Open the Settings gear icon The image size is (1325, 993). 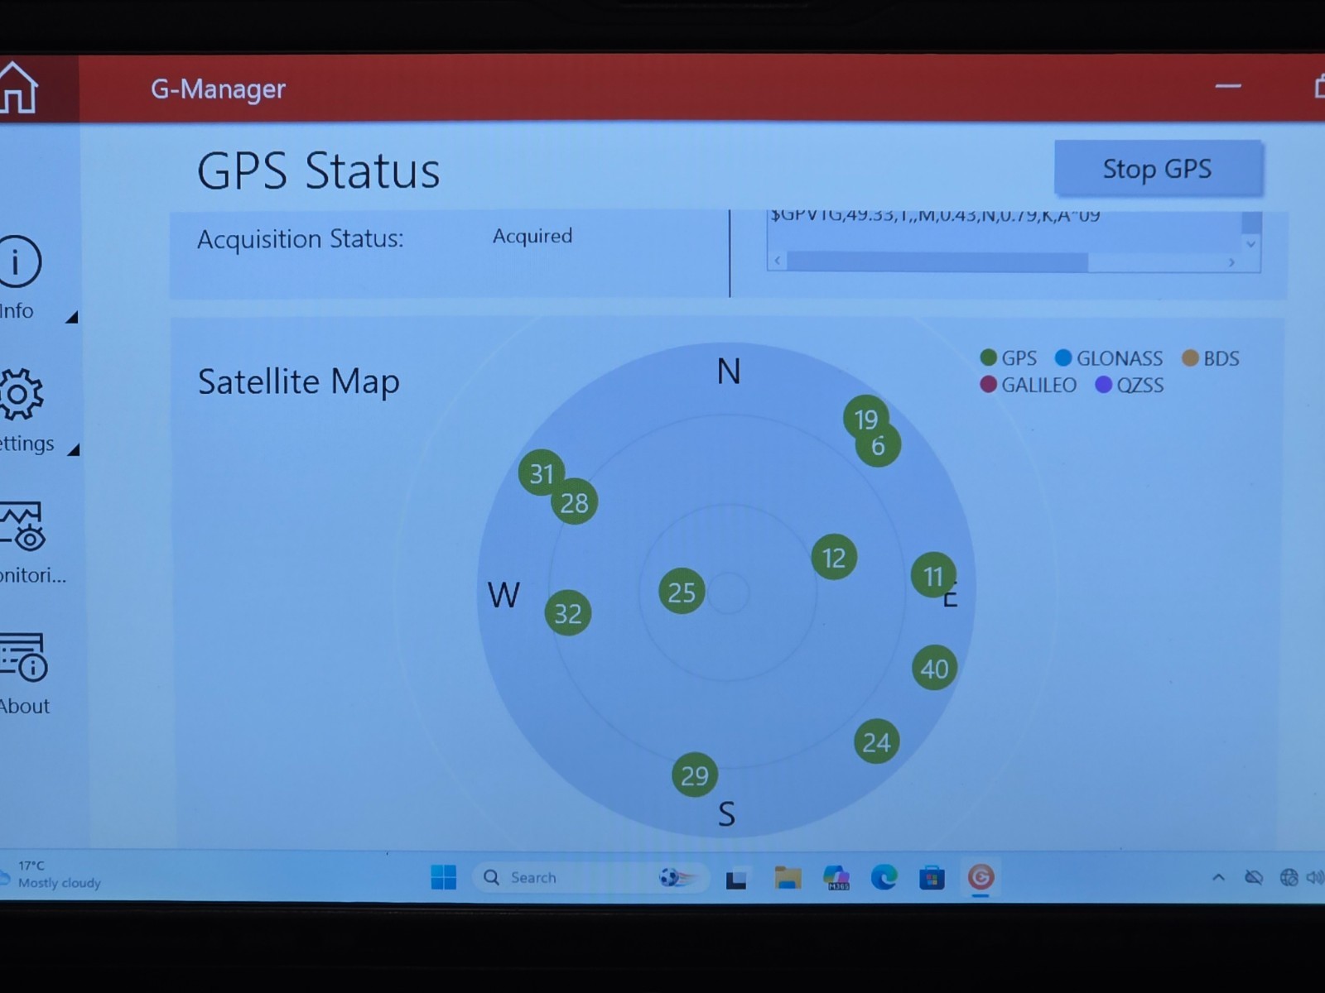pyautogui.click(x=21, y=394)
